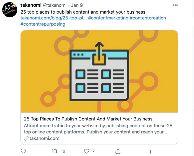The height and width of the screenshot is (156, 194).
Task: Click the takanomi profile avatar
Action: pos(10,10)
